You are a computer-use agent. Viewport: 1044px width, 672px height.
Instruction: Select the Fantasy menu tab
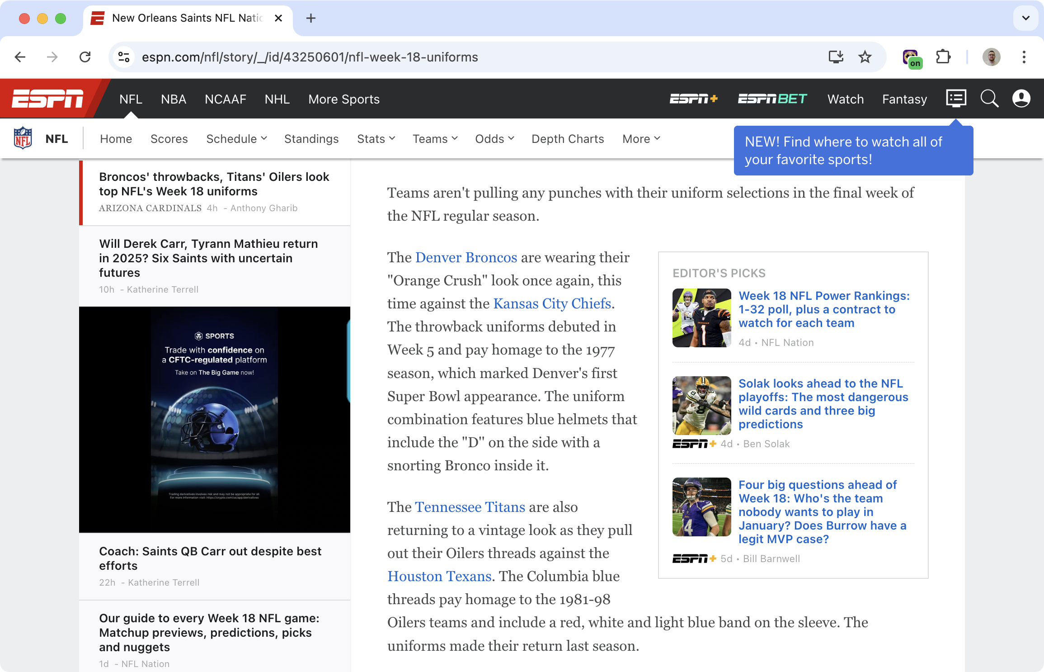(904, 99)
